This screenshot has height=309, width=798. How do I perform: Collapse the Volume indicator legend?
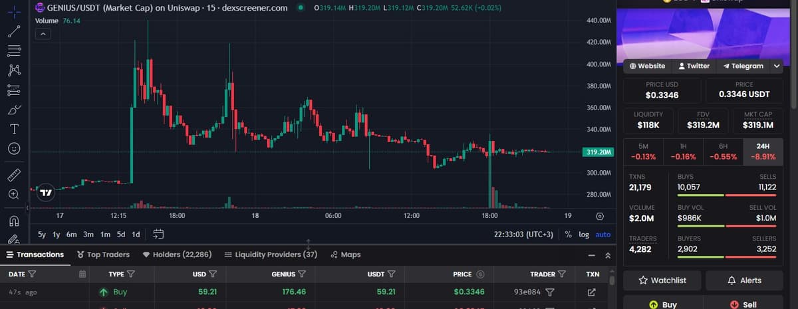42,33
